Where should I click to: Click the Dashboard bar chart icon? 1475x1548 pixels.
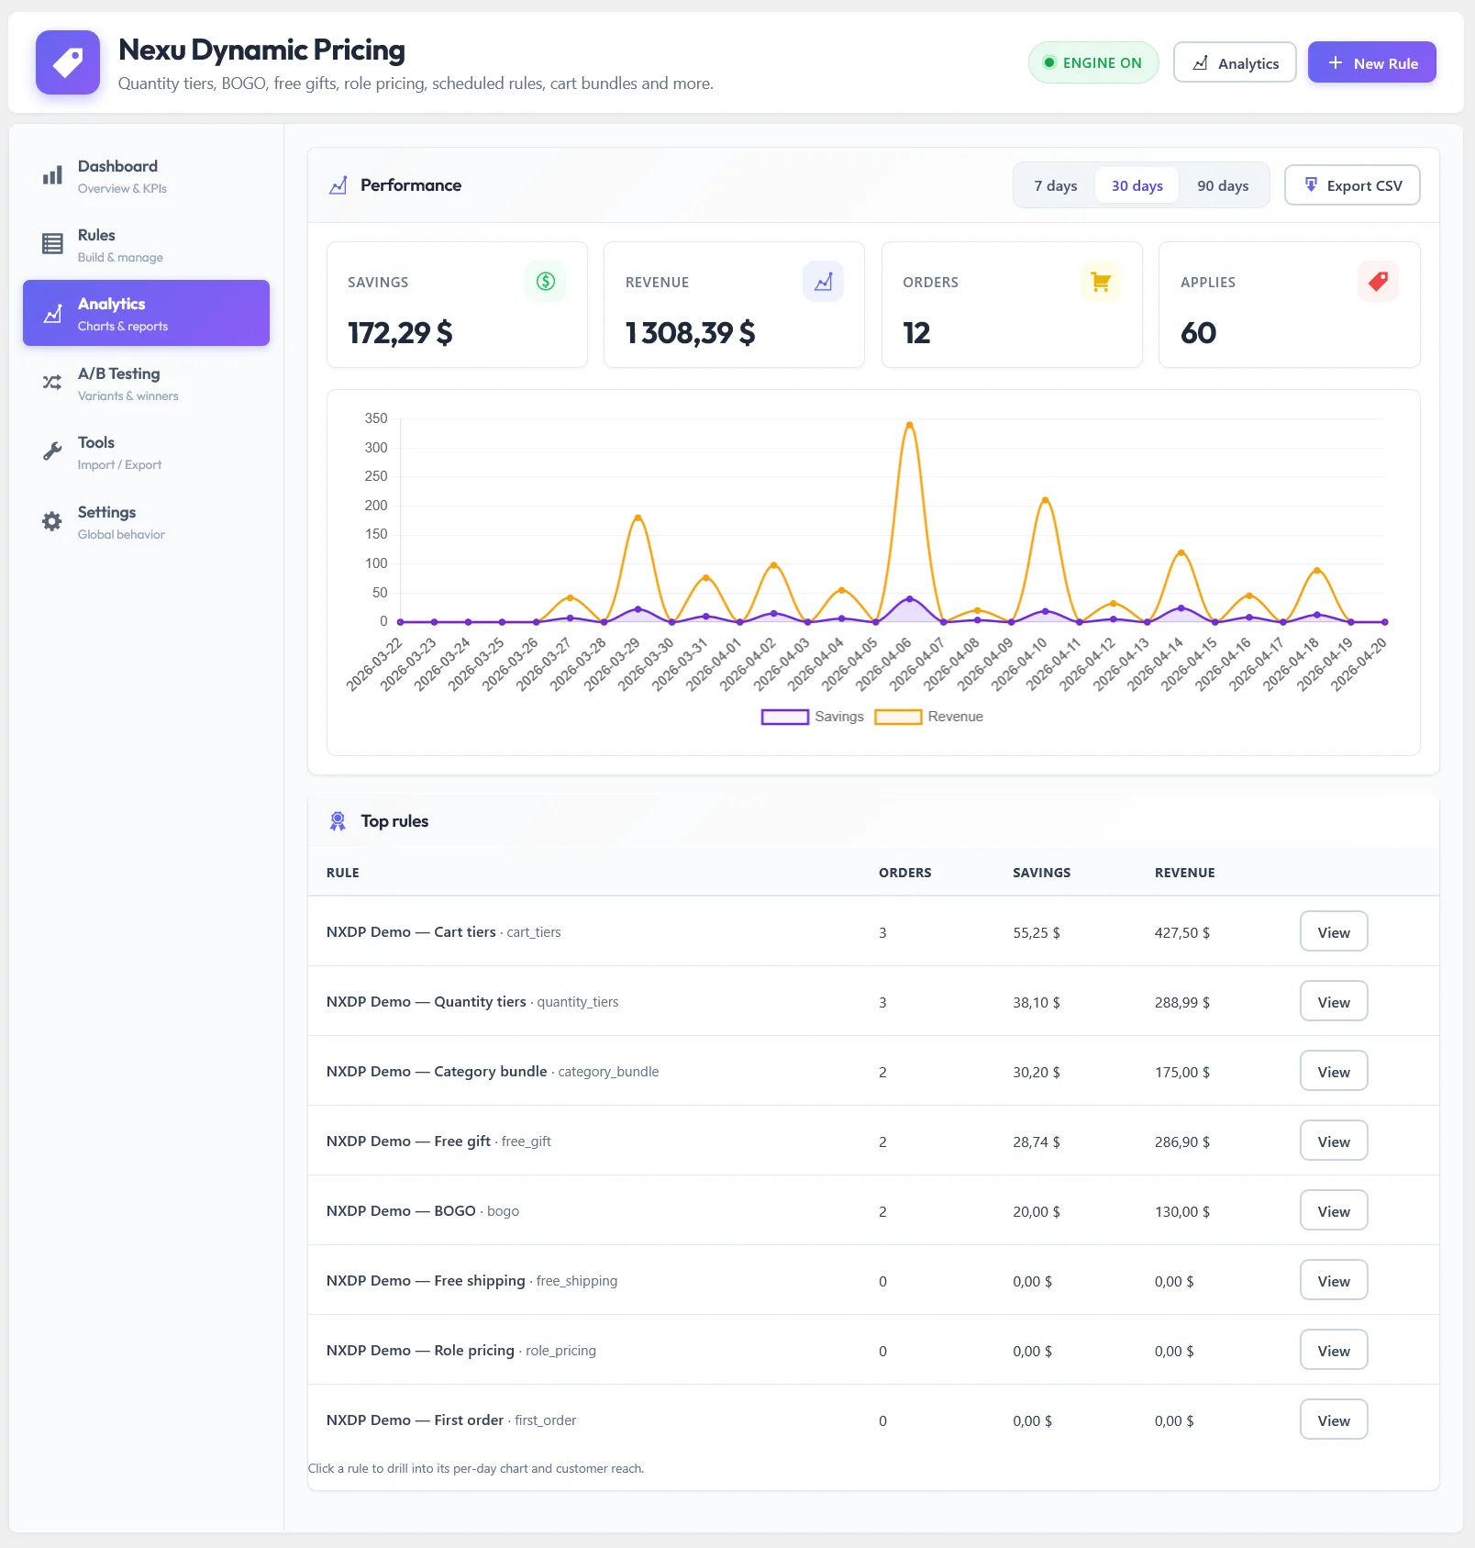coord(52,175)
